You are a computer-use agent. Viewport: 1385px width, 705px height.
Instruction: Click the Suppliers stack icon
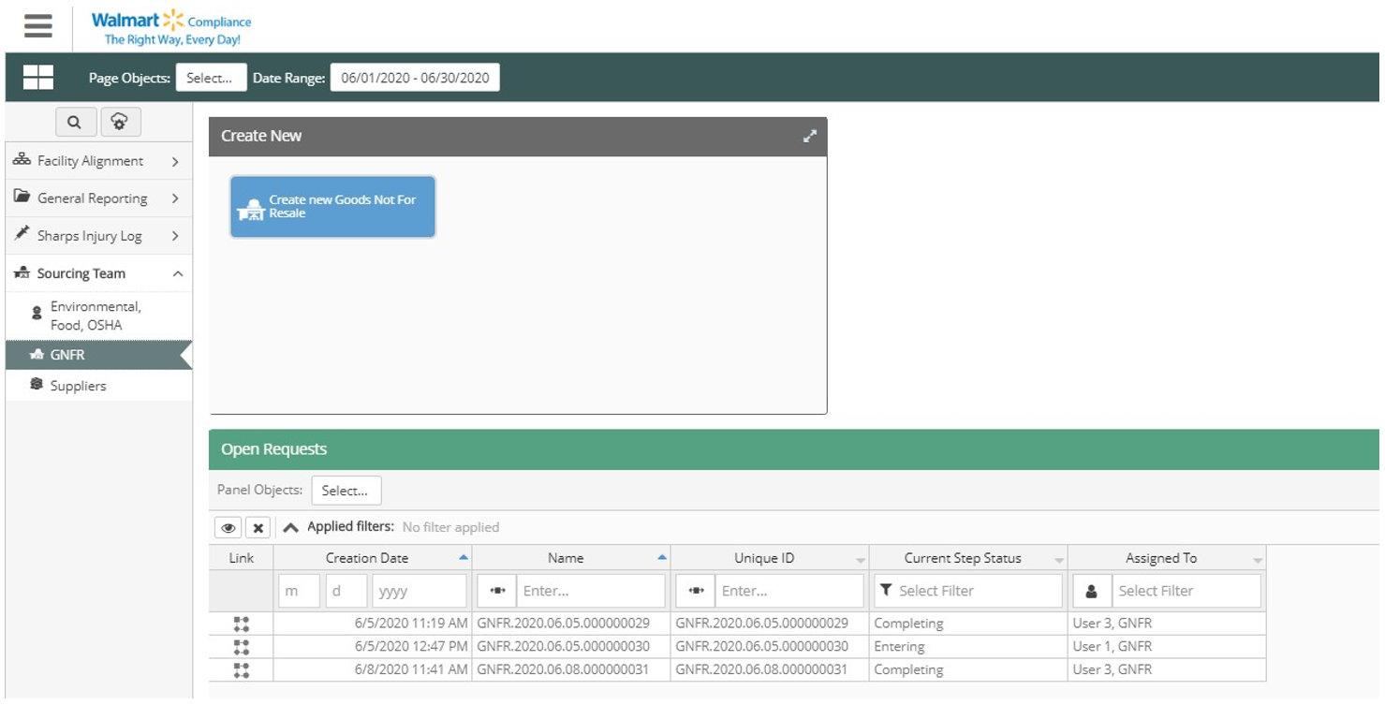37,385
